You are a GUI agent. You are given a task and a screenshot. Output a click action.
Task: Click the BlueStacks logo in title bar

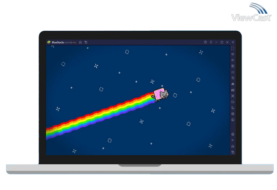coord(49,42)
